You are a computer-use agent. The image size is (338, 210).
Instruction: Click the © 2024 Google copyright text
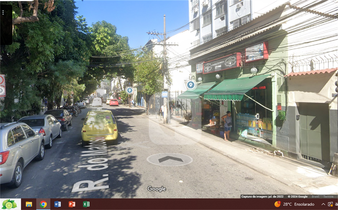[298, 197]
